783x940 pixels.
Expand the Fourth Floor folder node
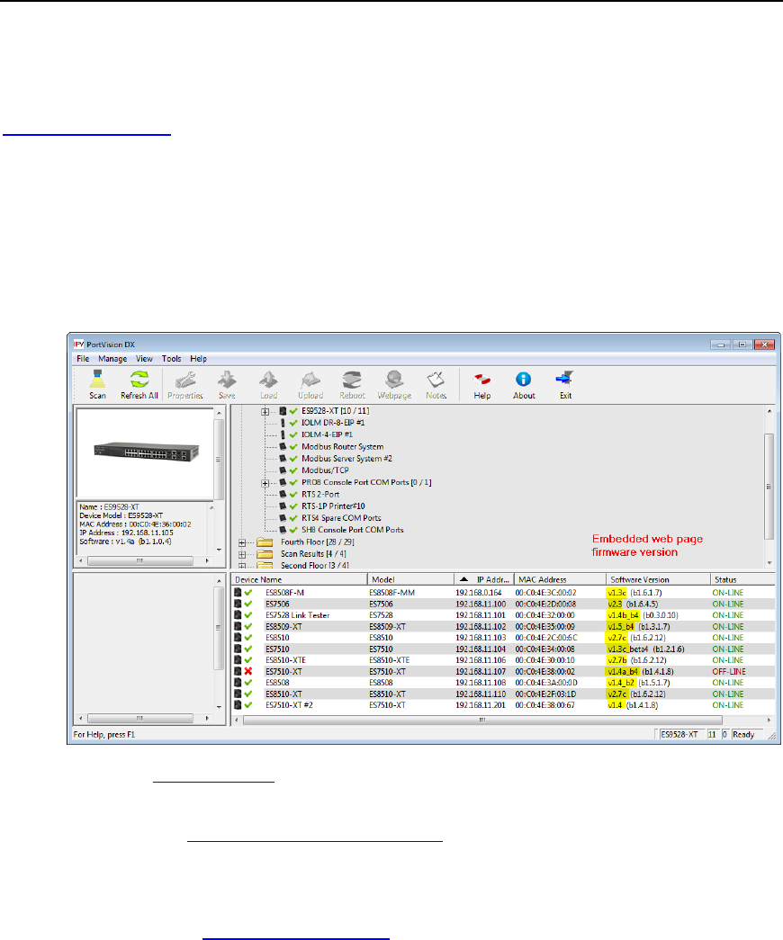pyautogui.click(x=242, y=542)
